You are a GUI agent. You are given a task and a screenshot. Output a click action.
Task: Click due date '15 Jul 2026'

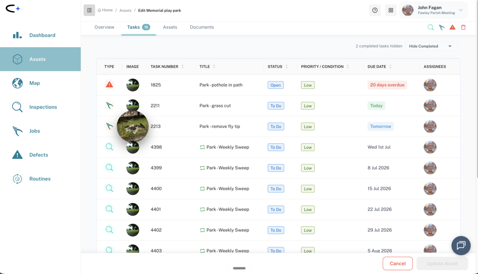(x=379, y=188)
